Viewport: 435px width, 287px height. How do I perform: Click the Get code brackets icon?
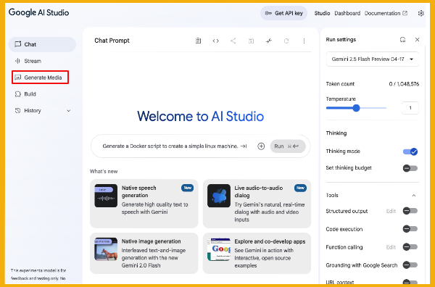tap(216, 41)
